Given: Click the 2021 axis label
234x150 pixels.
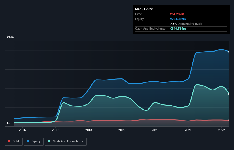Looking at the screenshot, I should pyautogui.click(x=188, y=130).
